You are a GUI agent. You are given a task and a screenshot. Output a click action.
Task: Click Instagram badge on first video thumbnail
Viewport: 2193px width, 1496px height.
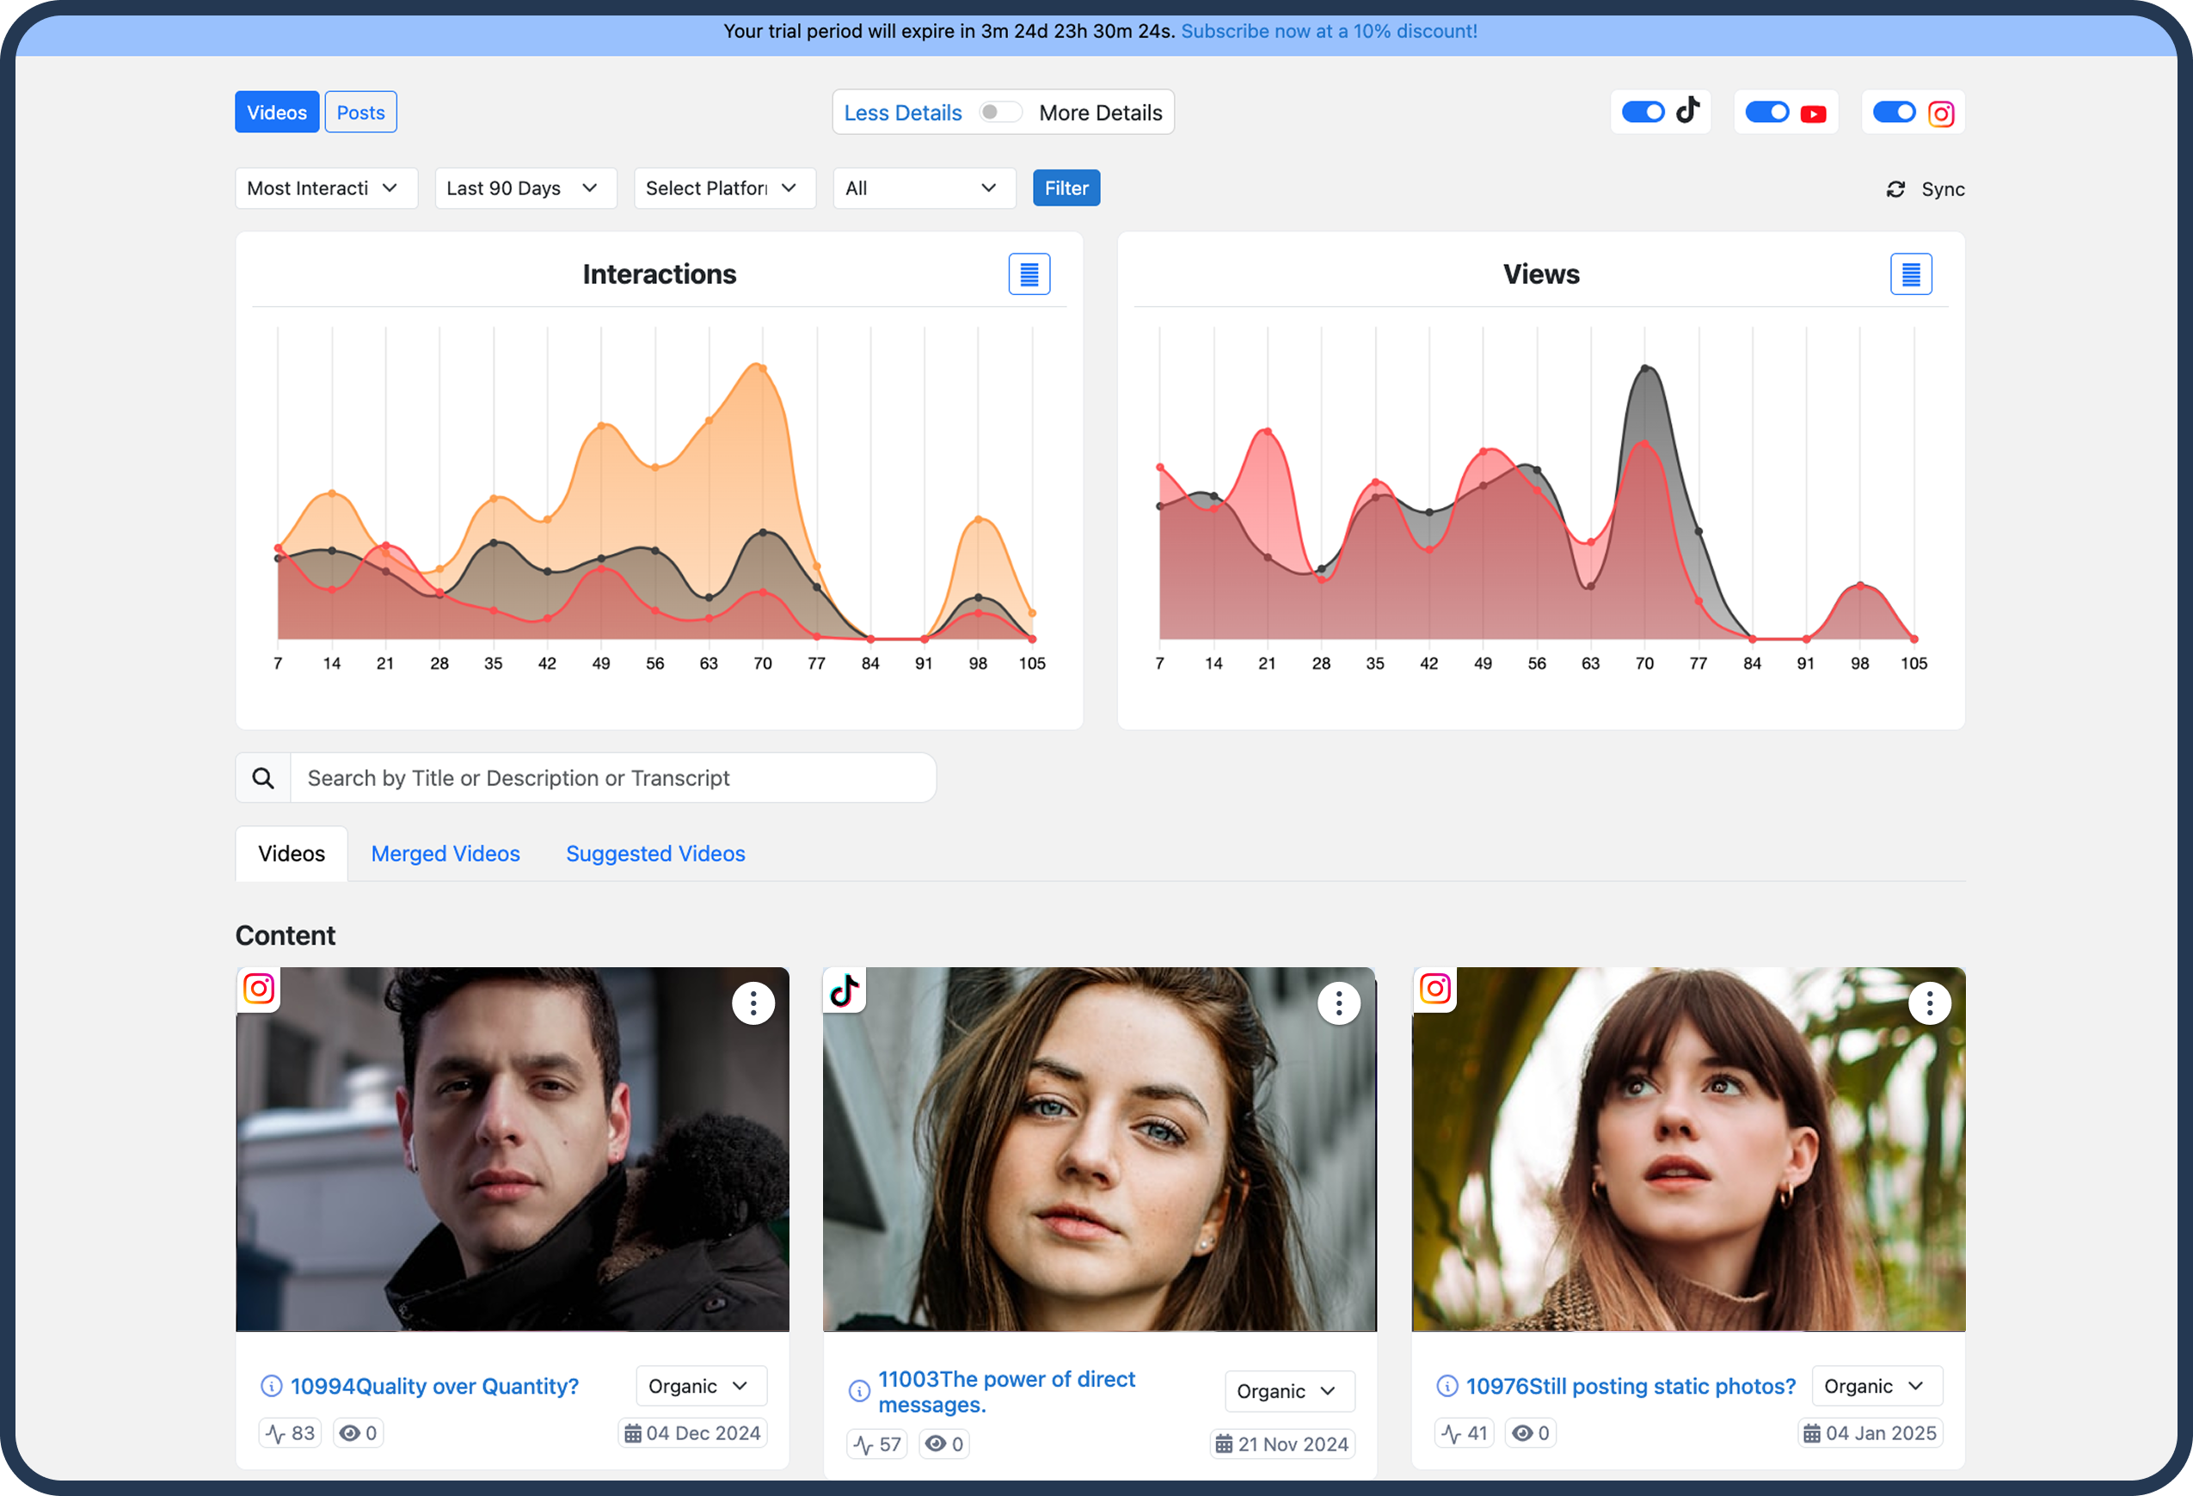pyautogui.click(x=259, y=989)
